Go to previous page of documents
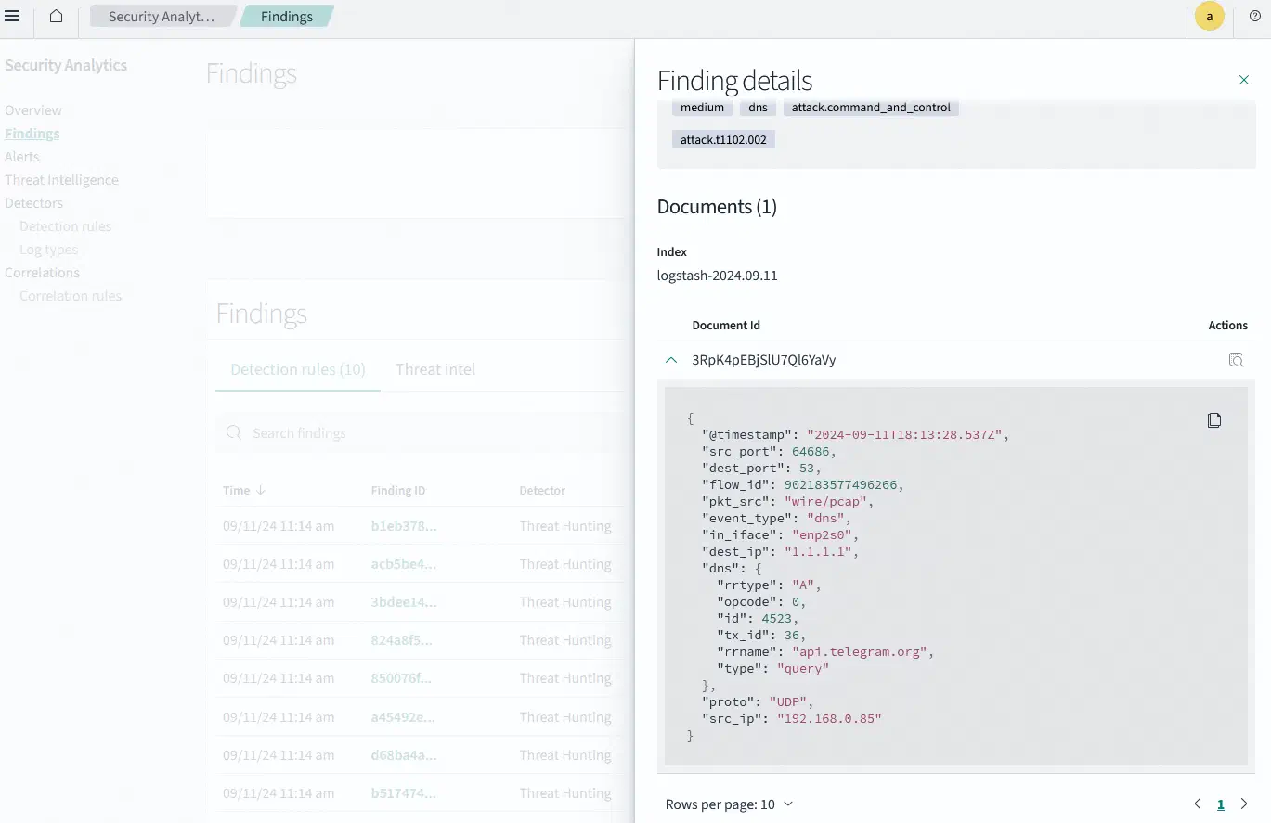This screenshot has height=823, width=1271. (1198, 804)
